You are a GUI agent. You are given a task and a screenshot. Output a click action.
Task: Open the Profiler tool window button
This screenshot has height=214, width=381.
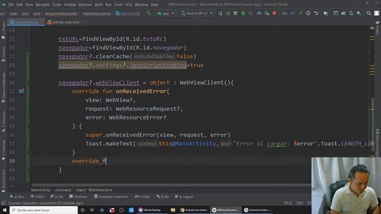click(143, 197)
